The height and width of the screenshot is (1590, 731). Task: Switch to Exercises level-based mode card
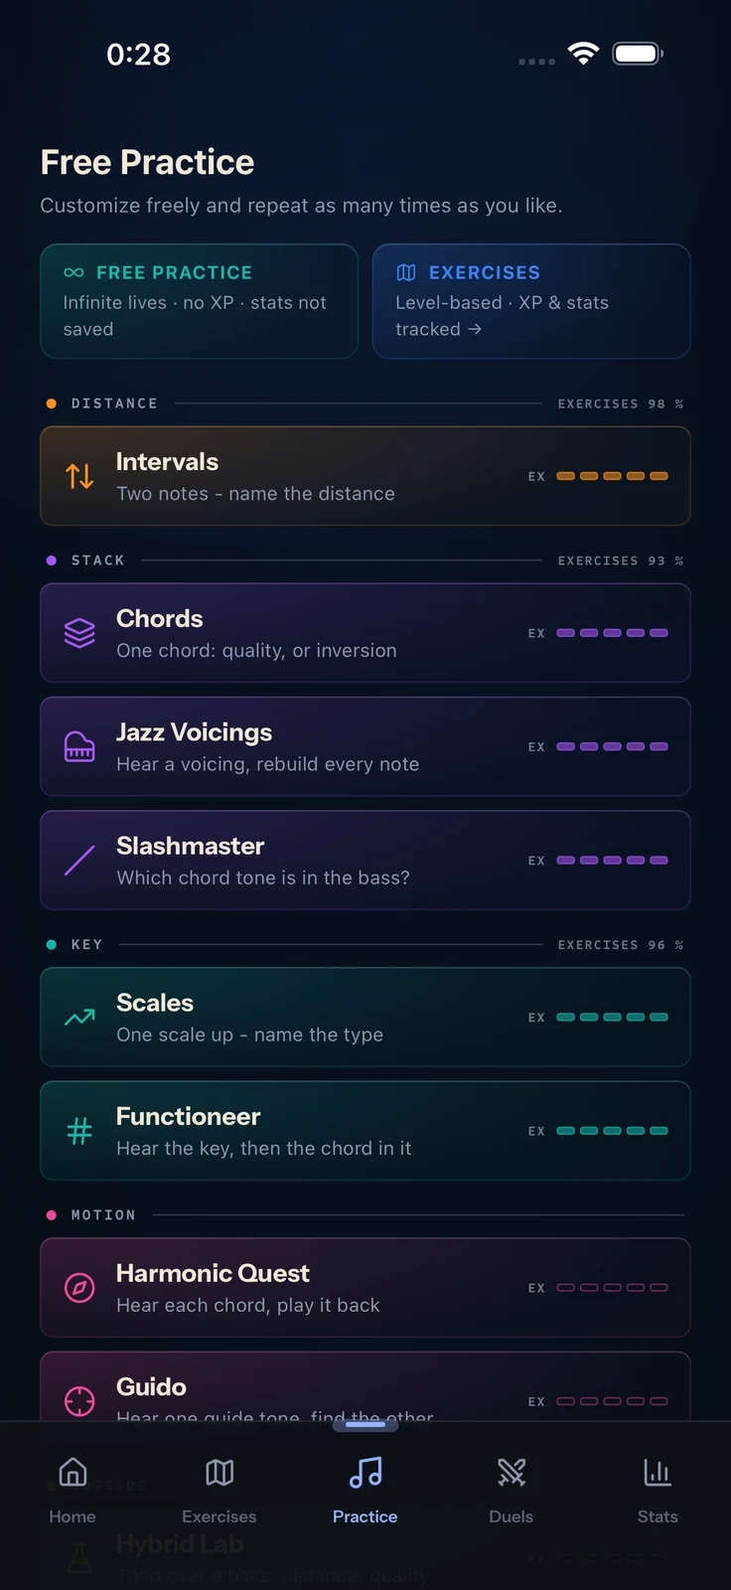[531, 301]
